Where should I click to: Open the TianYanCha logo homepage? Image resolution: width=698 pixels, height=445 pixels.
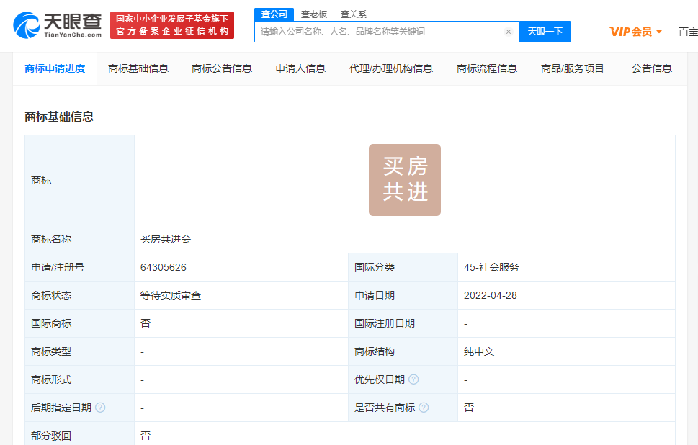click(58, 25)
